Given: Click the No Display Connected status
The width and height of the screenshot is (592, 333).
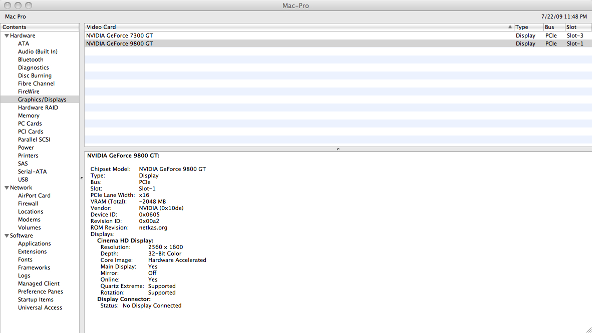Looking at the screenshot, I should coord(152,305).
